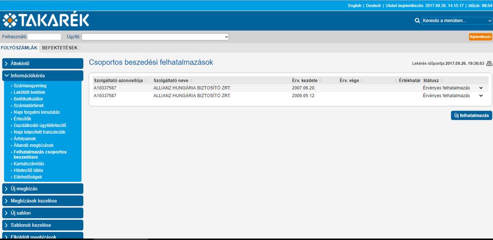Image resolution: width=493 pixels, height=240 pixels.
Task: Click the Felhasználó input field
Action: 44,37
